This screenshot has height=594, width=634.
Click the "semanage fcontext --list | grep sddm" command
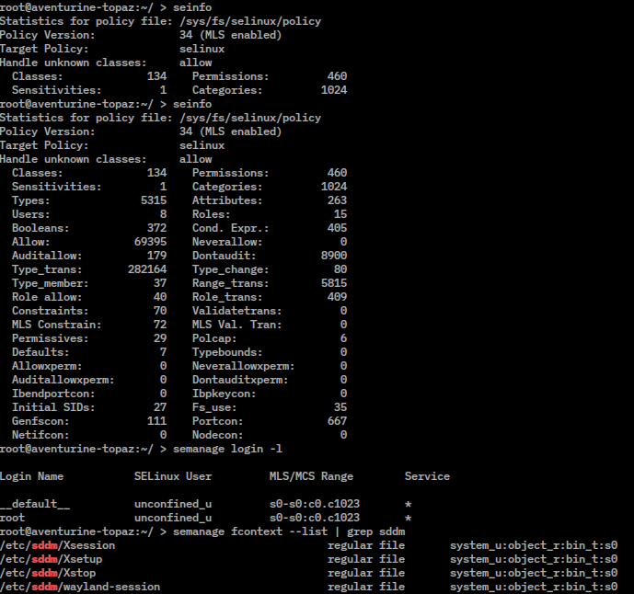coord(289,531)
